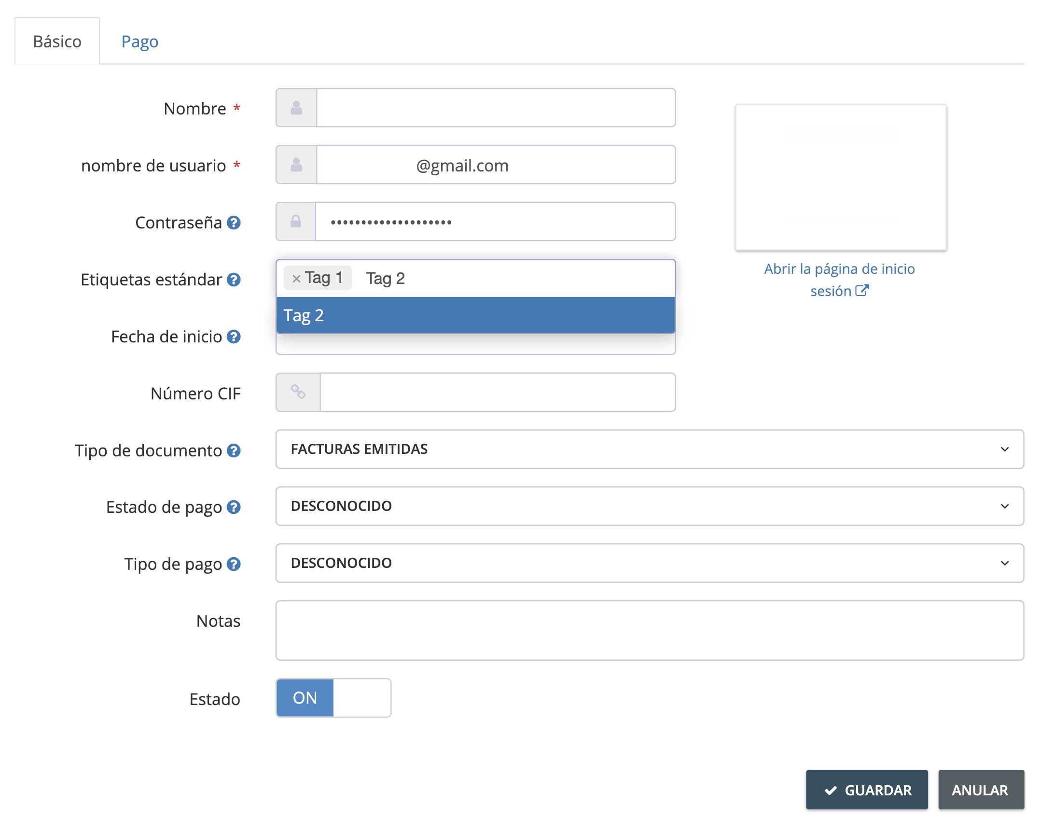Screen dimensions: 1039x820
Task: Expand the Estado de pago dropdown
Action: coord(650,506)
